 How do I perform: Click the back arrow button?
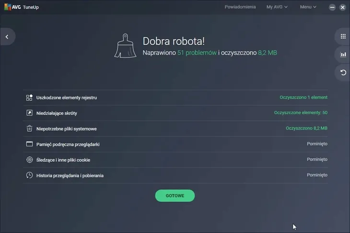(7, 37)
